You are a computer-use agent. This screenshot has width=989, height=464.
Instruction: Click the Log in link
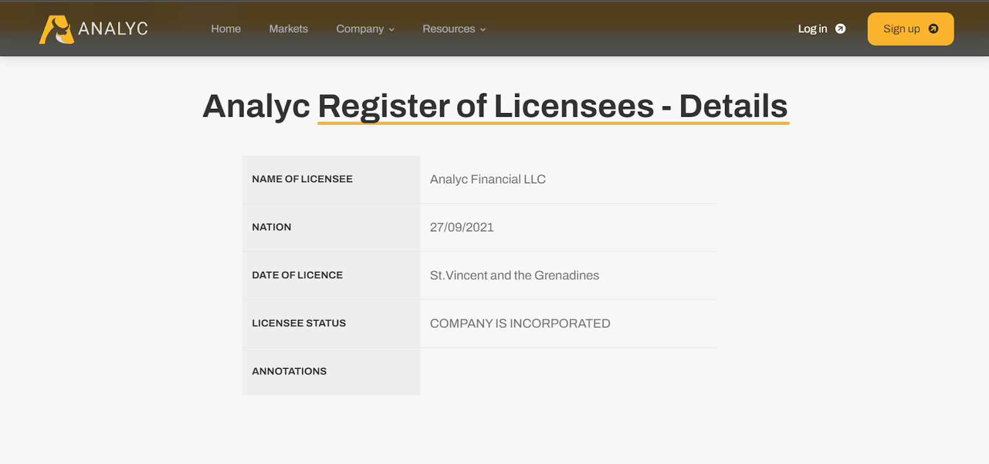pyautogui.click(x=821, y=29)
